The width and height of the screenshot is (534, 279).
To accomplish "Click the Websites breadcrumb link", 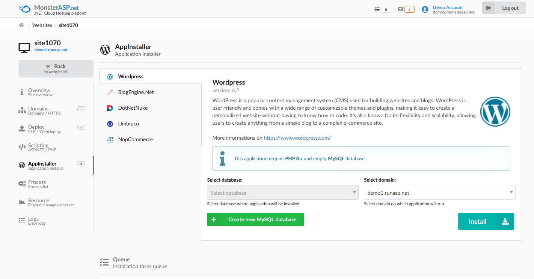I will 42,25.
